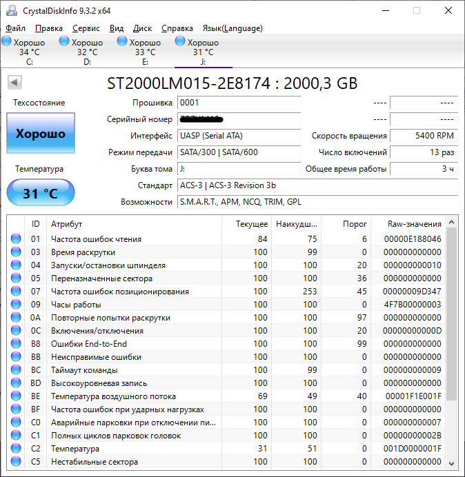
Task: Click the blue status orb for drive J:
Action: click(180, 41)
